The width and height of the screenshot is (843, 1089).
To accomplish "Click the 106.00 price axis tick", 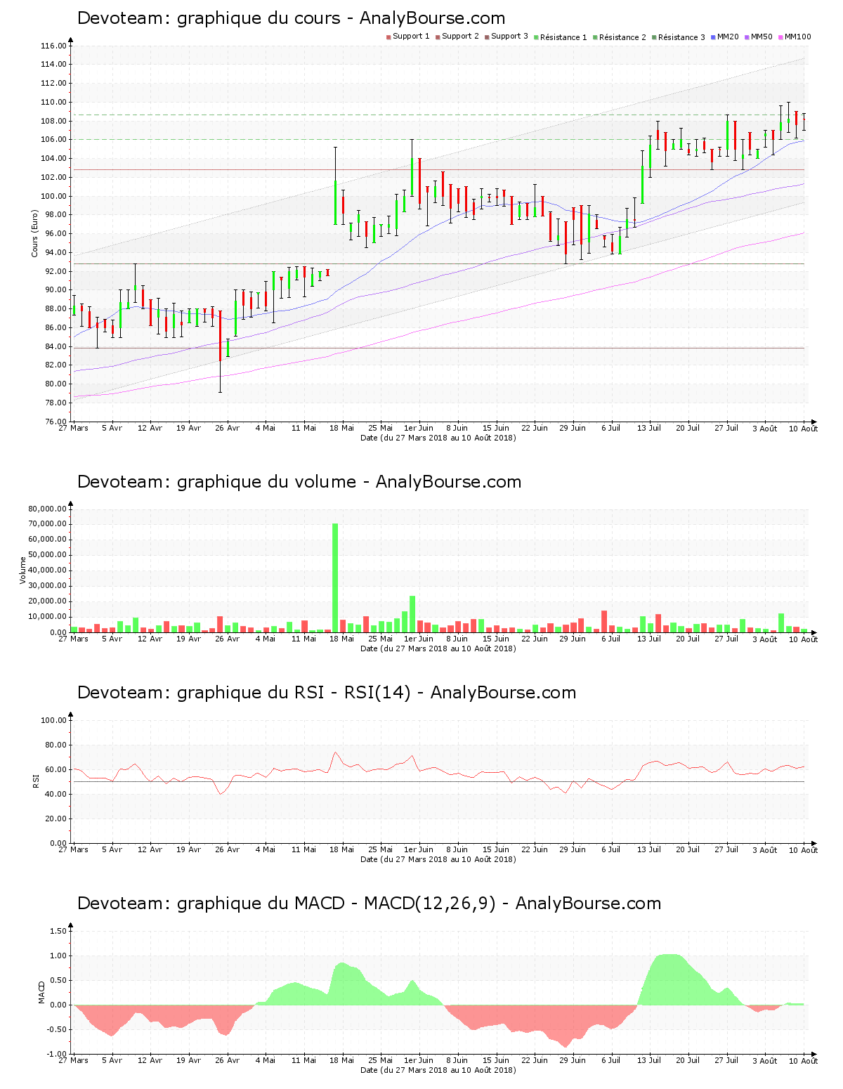I will point(53,140).
